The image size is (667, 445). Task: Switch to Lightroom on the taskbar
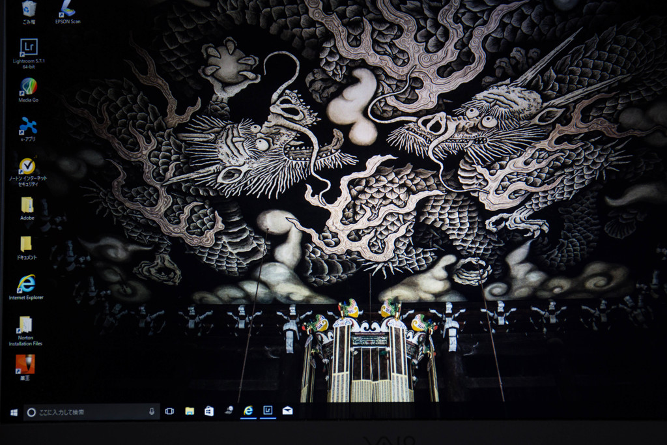268,410
